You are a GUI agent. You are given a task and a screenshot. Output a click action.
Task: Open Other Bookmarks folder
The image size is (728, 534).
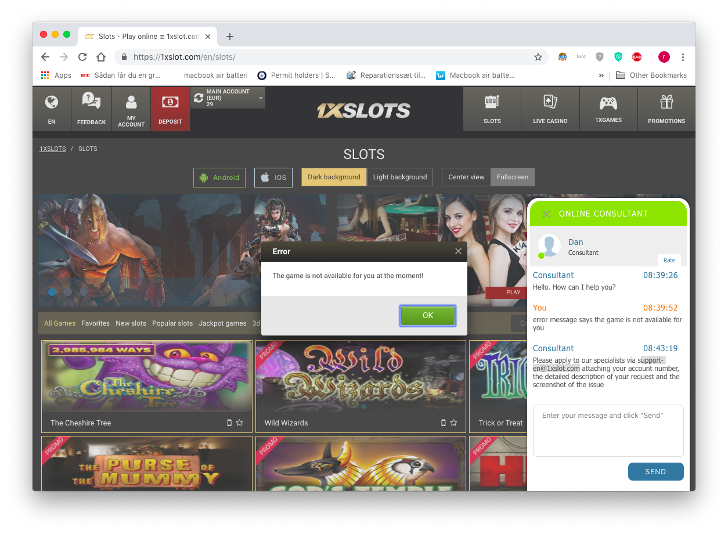click(651, 75)
